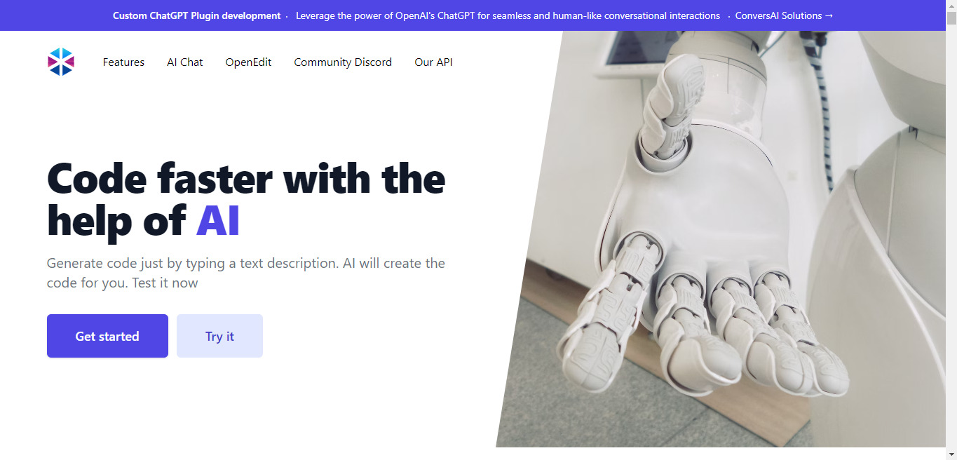The image size is (957, 460).
Task: Click the 'Generate code just by typing' paragraph
Action: click(x=246, y=273)
